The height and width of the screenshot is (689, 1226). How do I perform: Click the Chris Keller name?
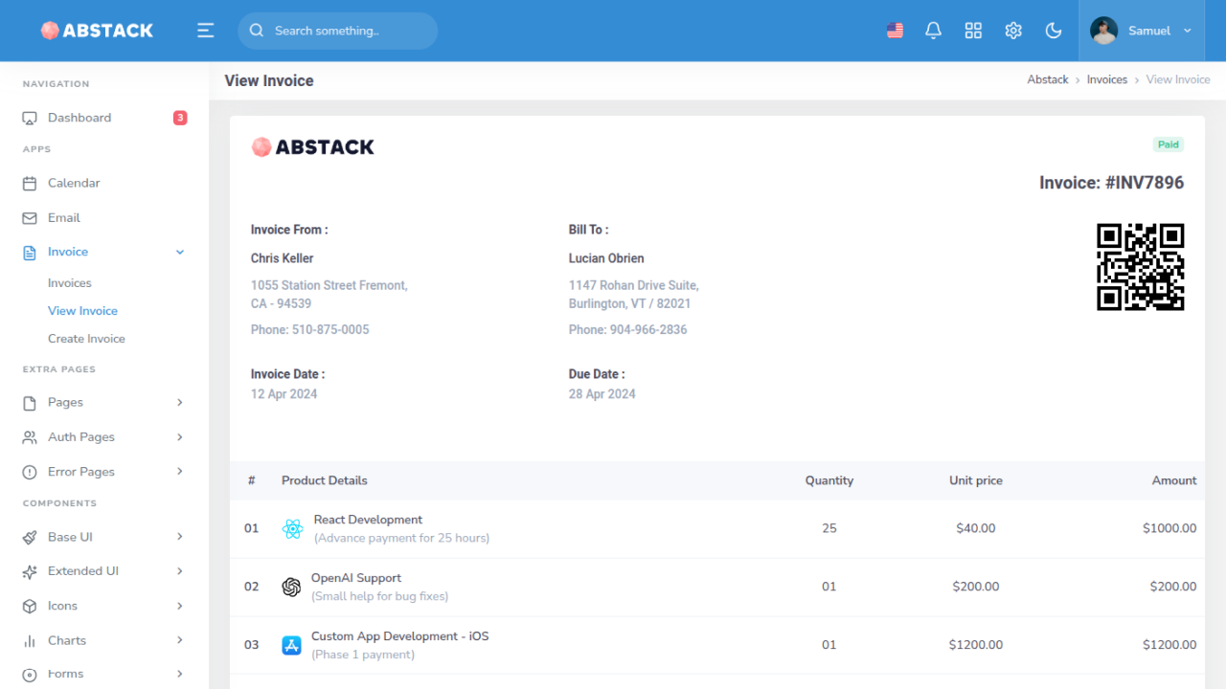pyautogui.click(x=283, y=258)
